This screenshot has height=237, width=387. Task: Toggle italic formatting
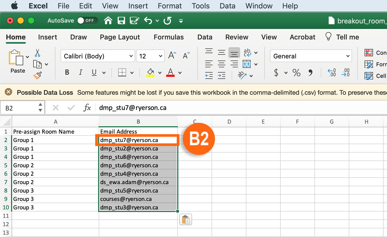pos(80,72)
